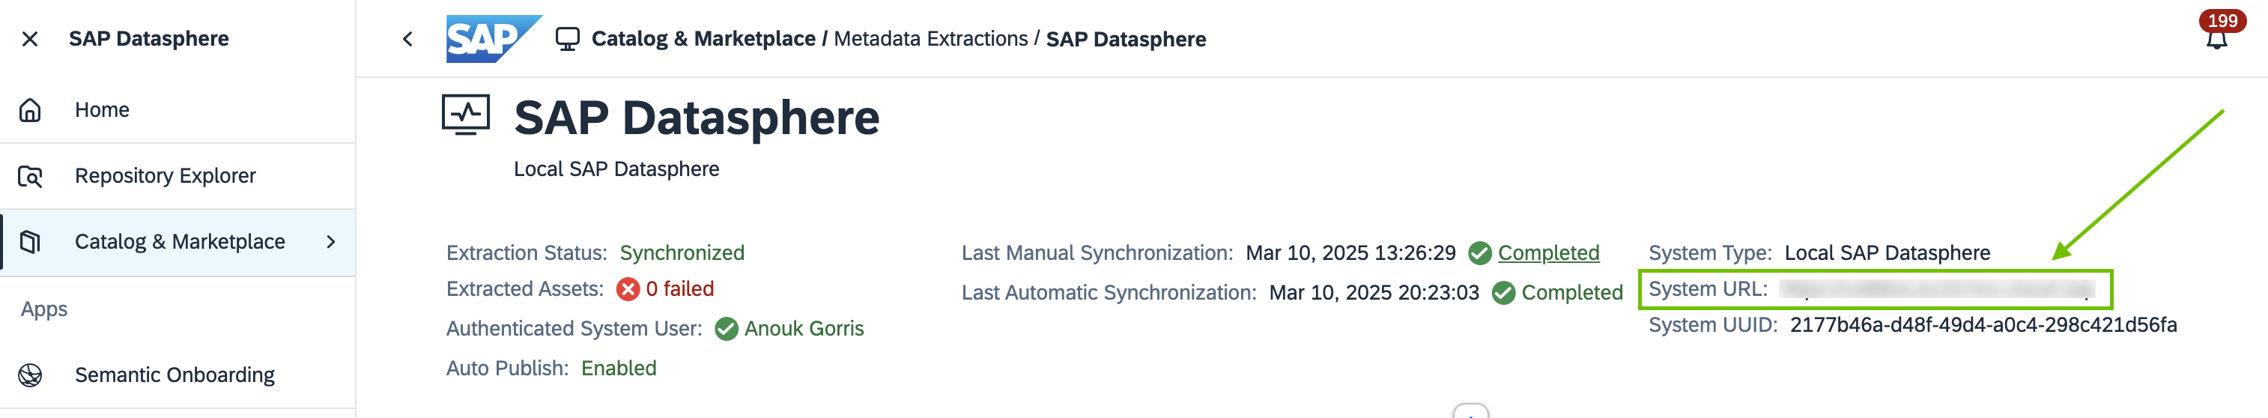2268x418 pixels.
Task: Go back using the left chevron
Action: pyautogui.click(x=407, y=39)
